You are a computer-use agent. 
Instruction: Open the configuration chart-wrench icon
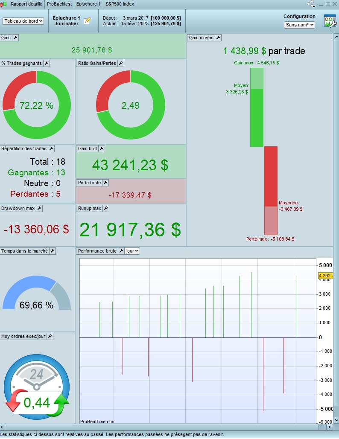point(330,21)
